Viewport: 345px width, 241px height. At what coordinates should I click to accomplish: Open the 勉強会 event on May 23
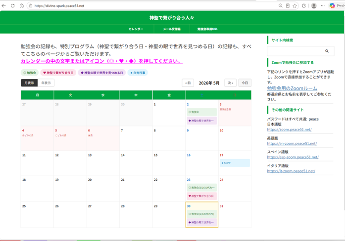(202, 188)
